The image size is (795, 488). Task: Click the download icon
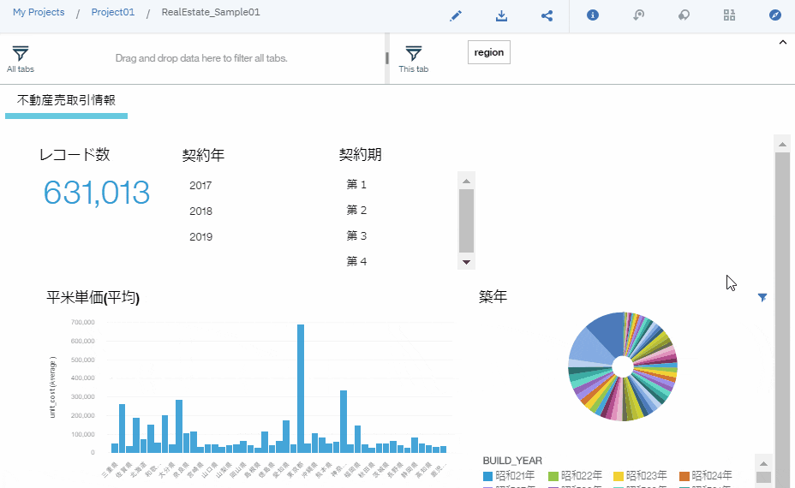click(501, 15)
